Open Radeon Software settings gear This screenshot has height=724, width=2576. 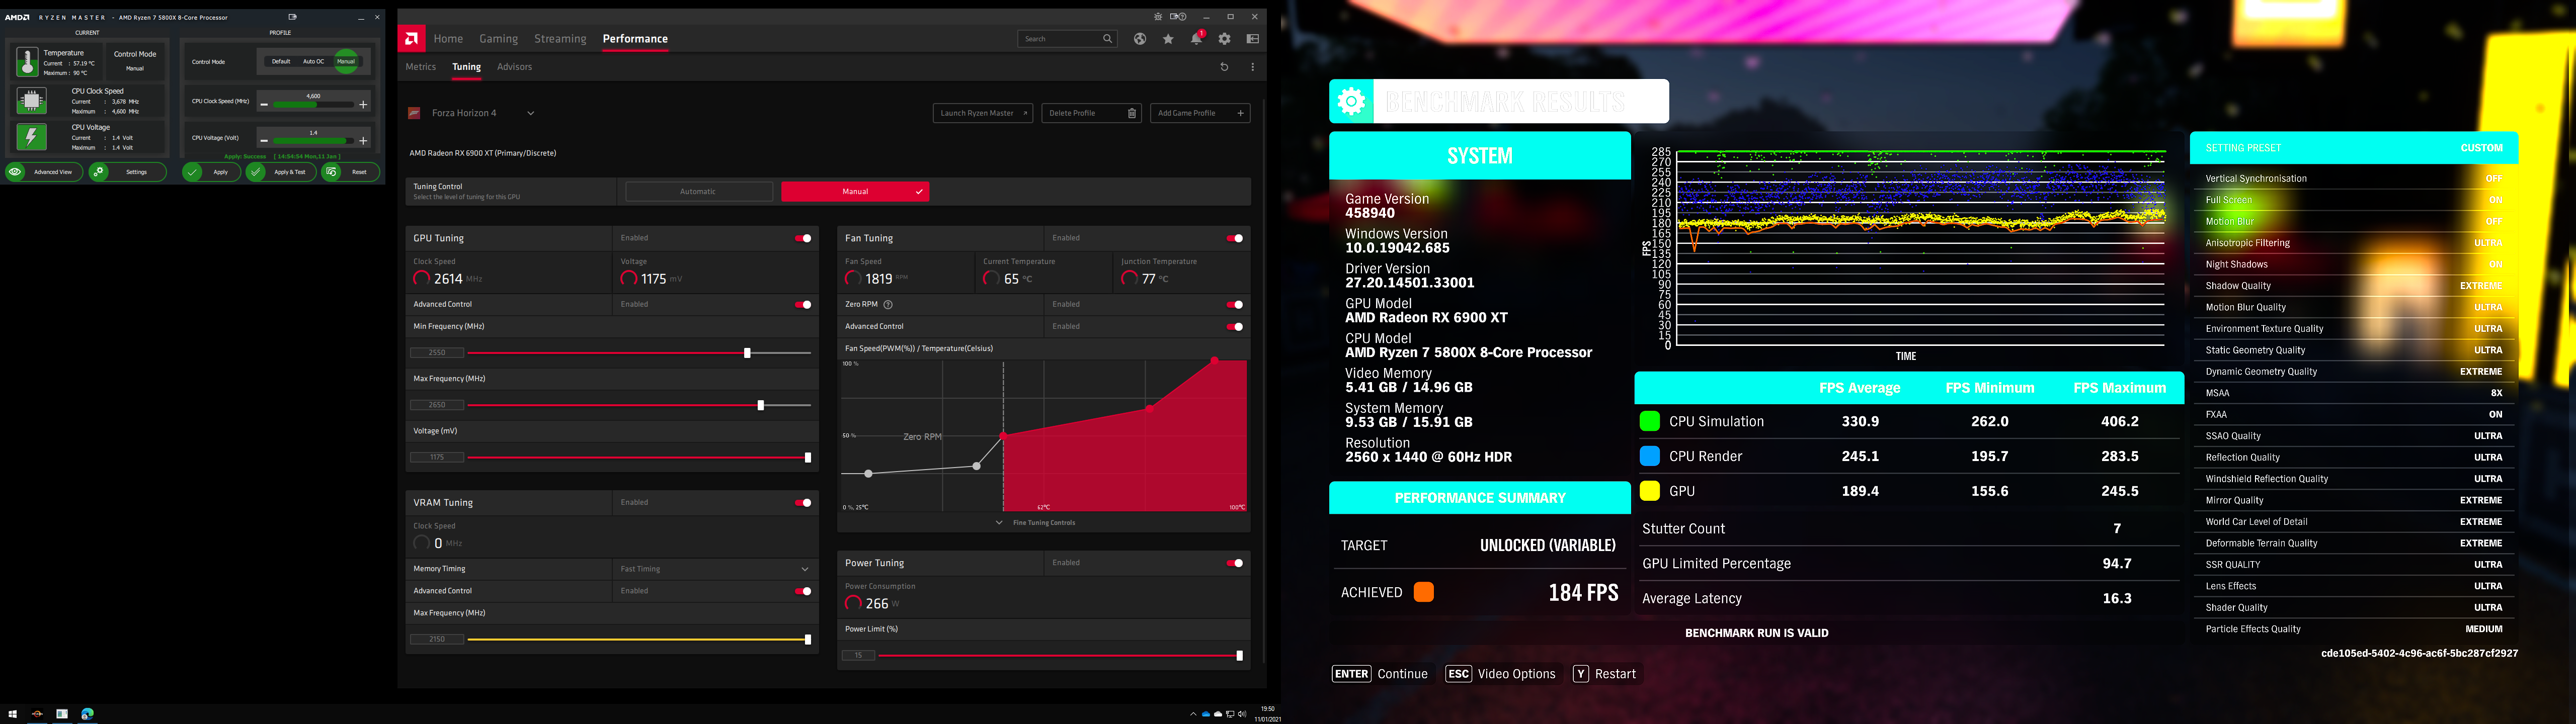(x=1224, y=39)
